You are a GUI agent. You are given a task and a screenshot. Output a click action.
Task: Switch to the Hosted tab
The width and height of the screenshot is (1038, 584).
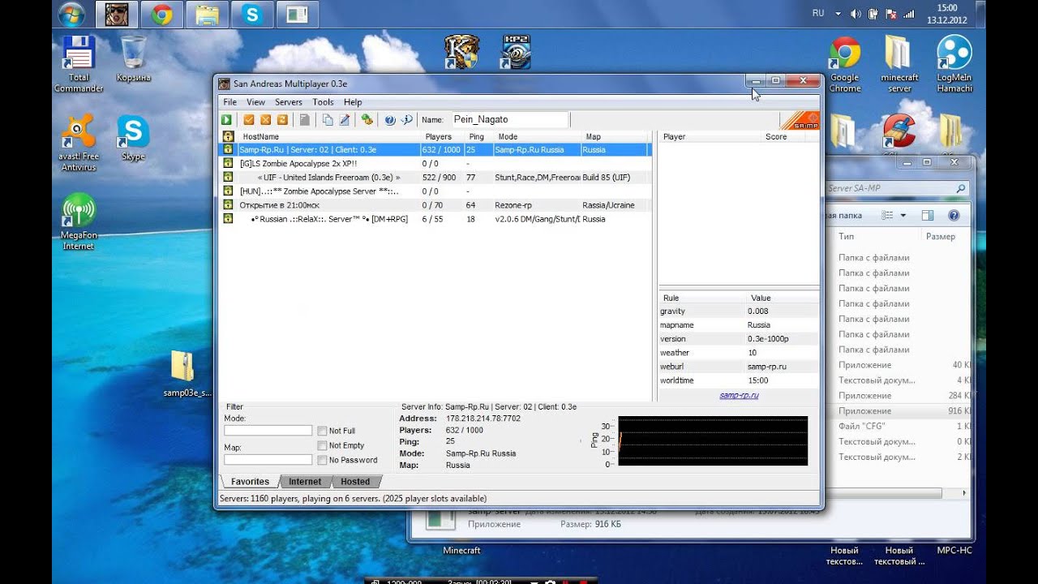click(x=355, y=482)
